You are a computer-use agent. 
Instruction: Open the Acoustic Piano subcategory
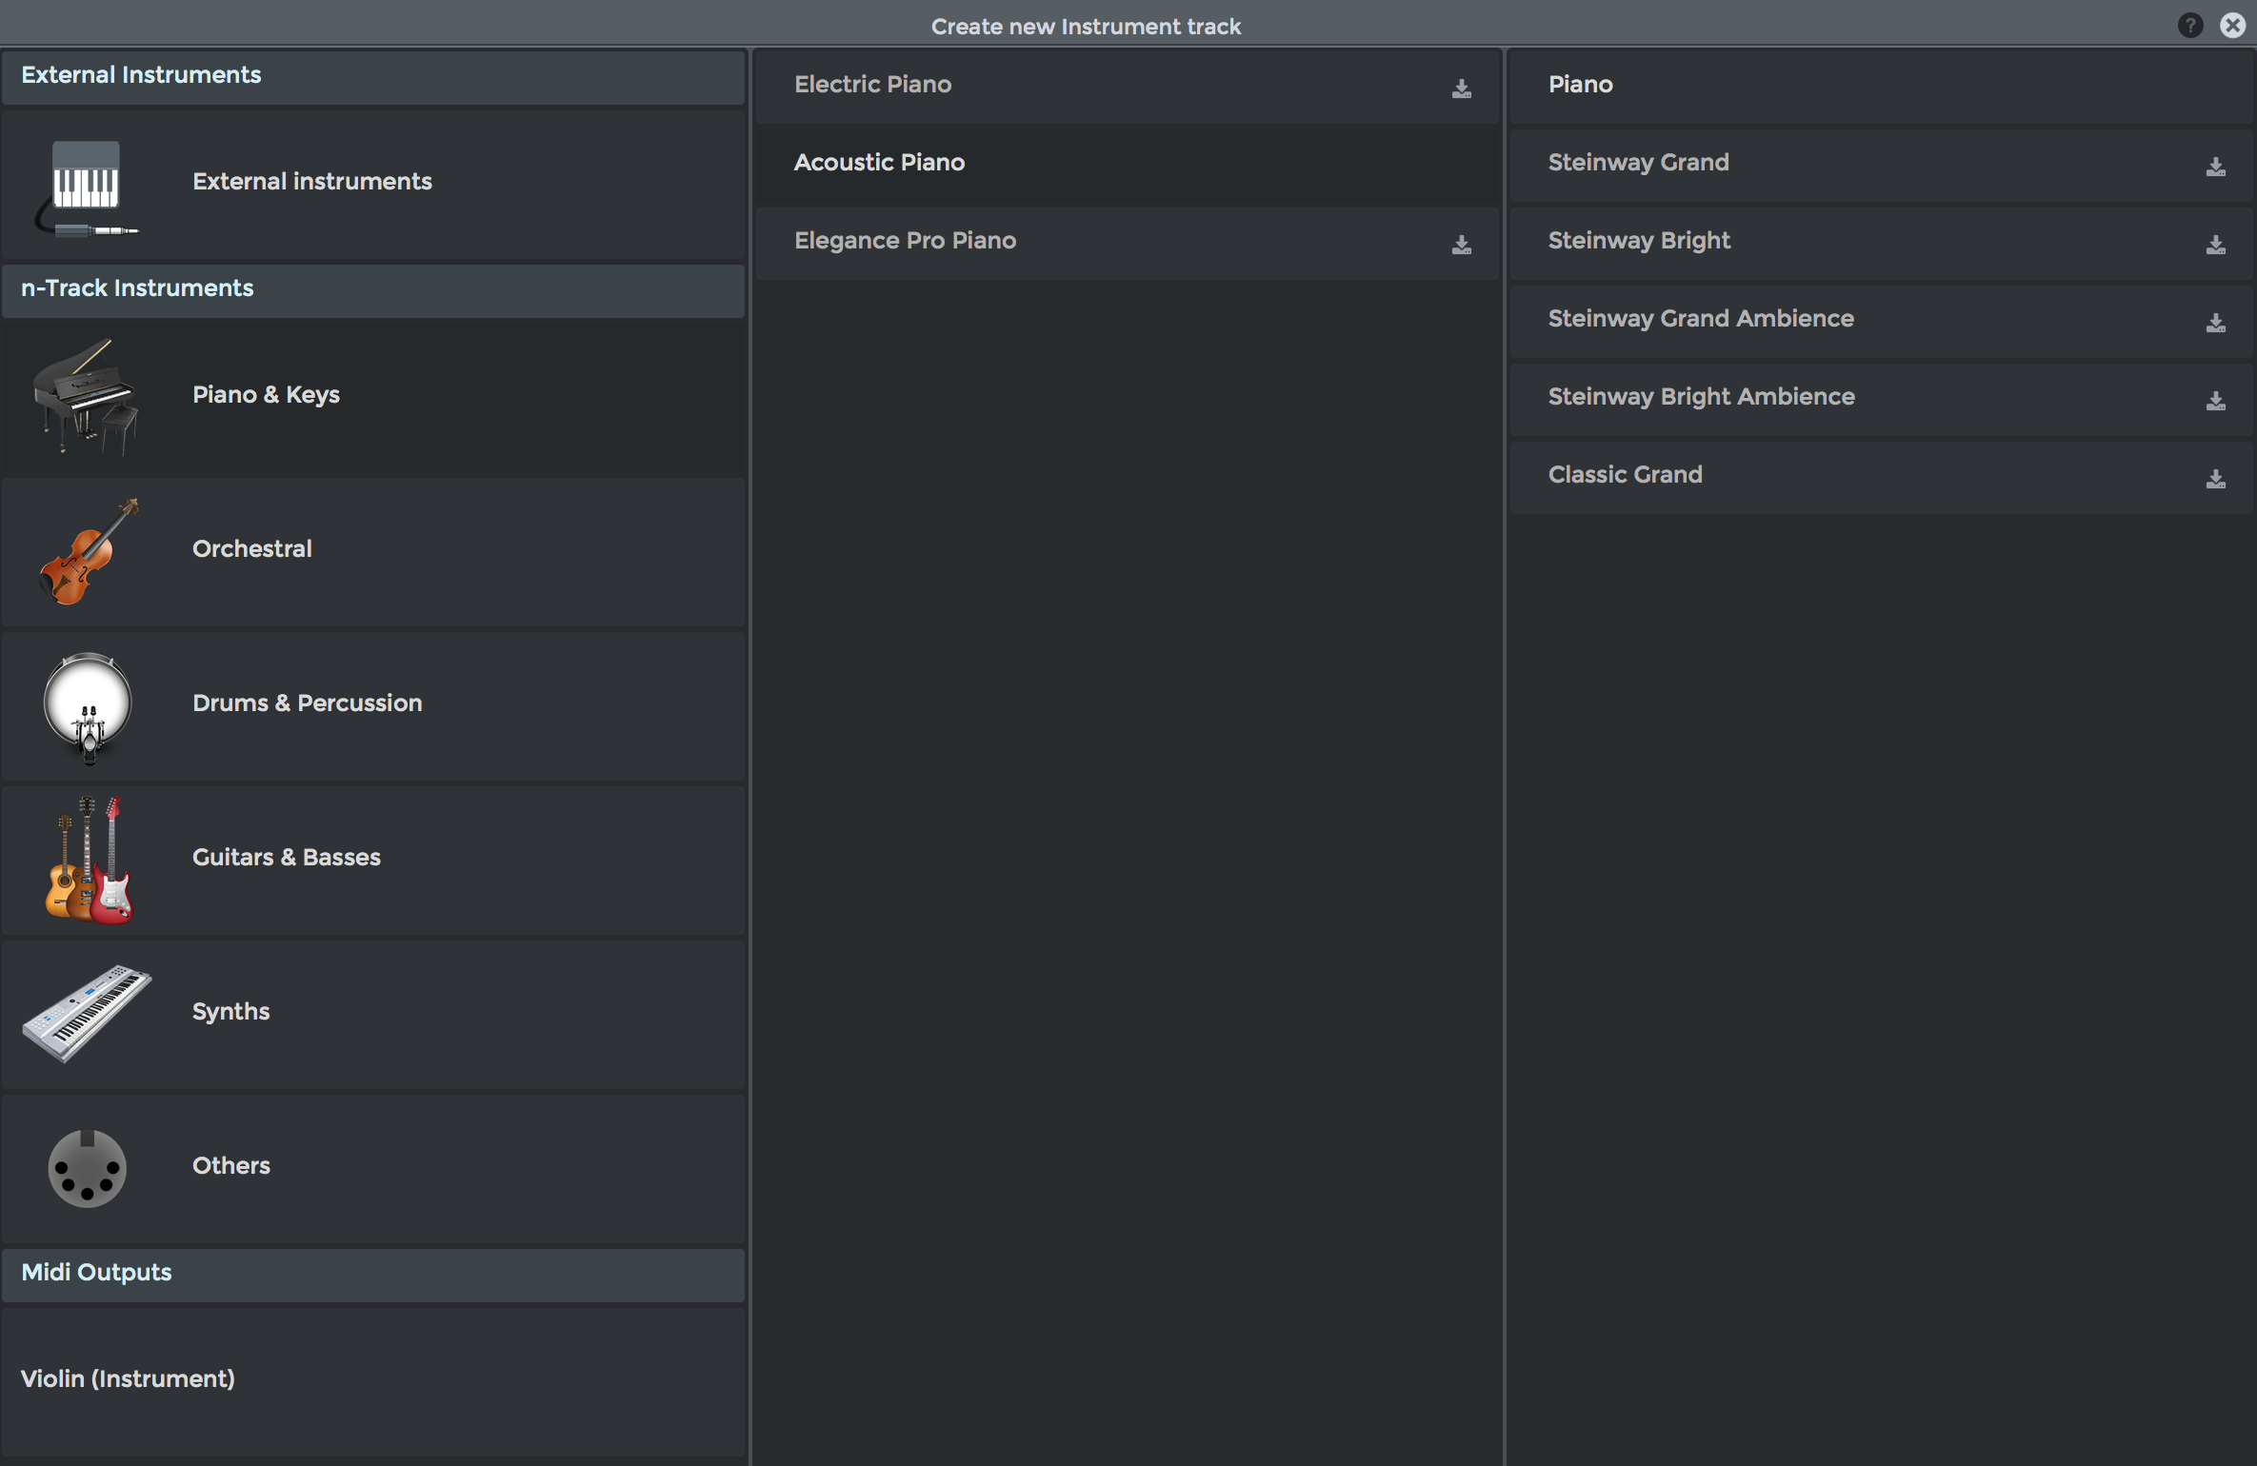(1127, 164)
